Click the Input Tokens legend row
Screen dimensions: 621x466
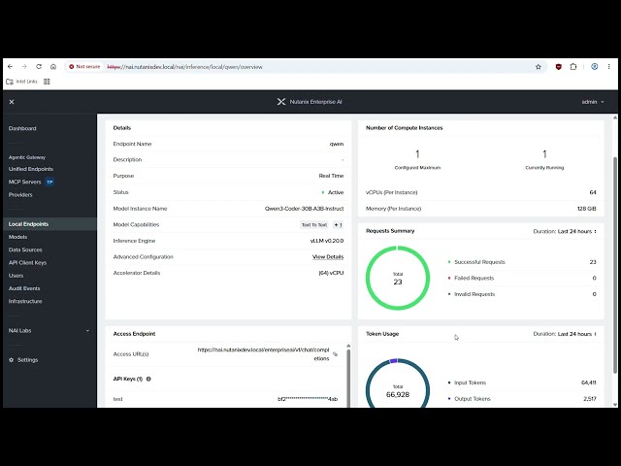tap(522, 383)
